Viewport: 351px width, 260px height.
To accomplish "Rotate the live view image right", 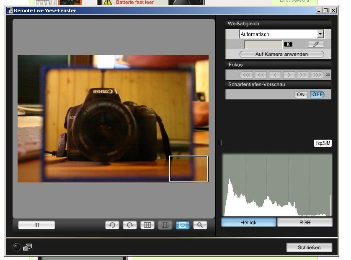I will click(130, 225).
